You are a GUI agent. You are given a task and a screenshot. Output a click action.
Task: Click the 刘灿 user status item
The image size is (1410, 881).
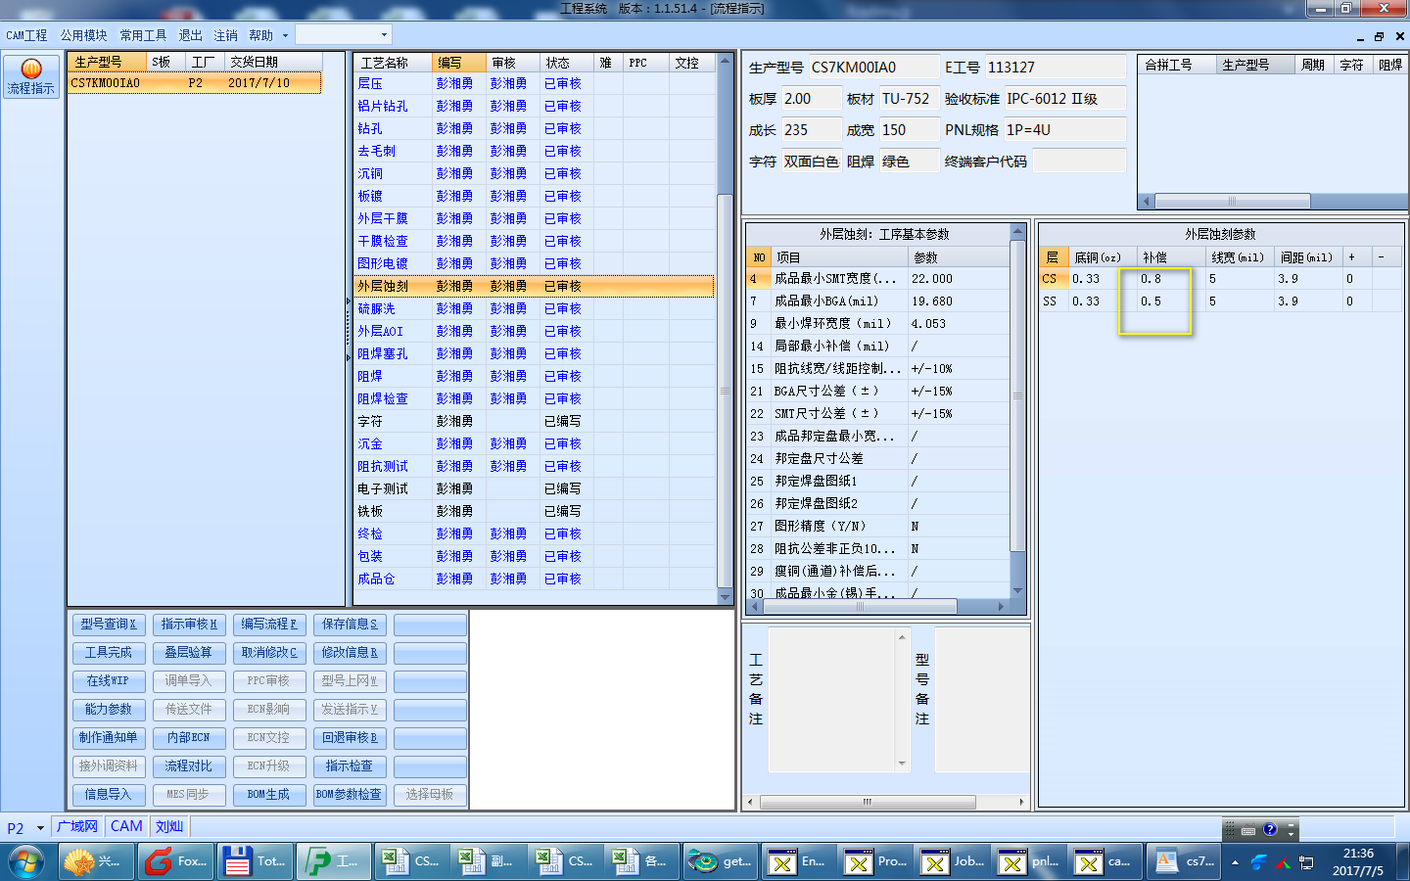pos(169,827)
